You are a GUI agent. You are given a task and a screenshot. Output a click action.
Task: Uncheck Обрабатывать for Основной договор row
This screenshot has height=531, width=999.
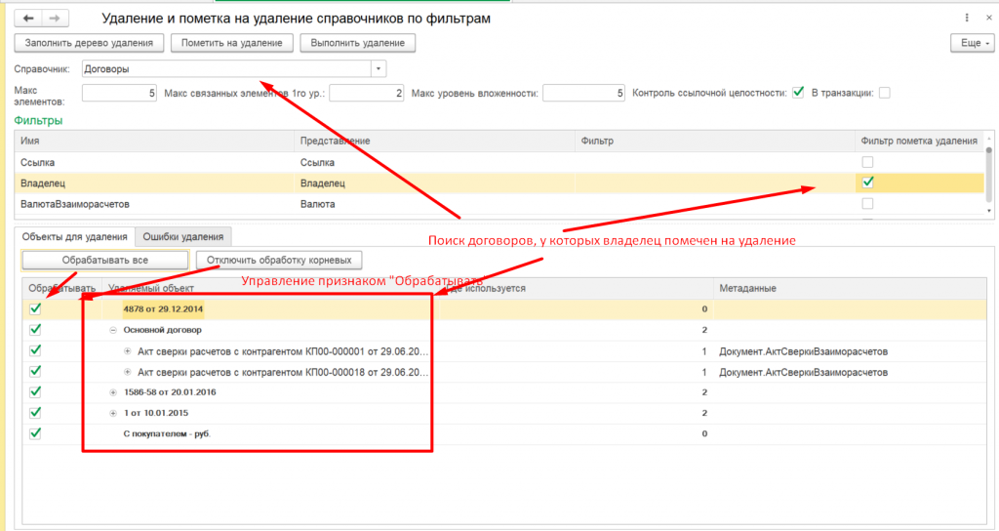coord(36,330)
